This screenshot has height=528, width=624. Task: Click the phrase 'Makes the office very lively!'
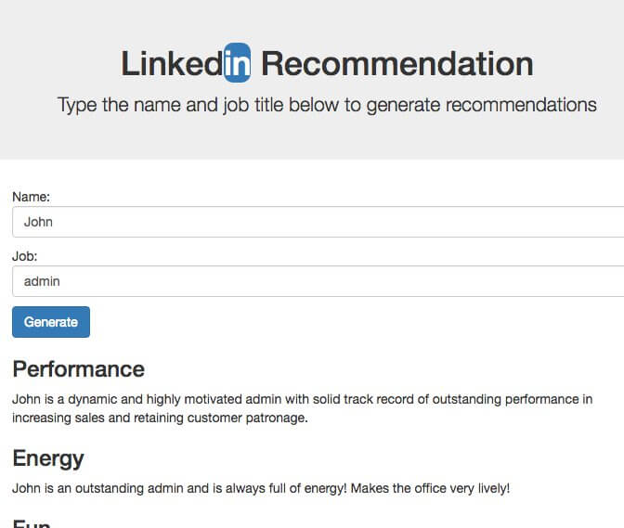[x=430, y=488]
